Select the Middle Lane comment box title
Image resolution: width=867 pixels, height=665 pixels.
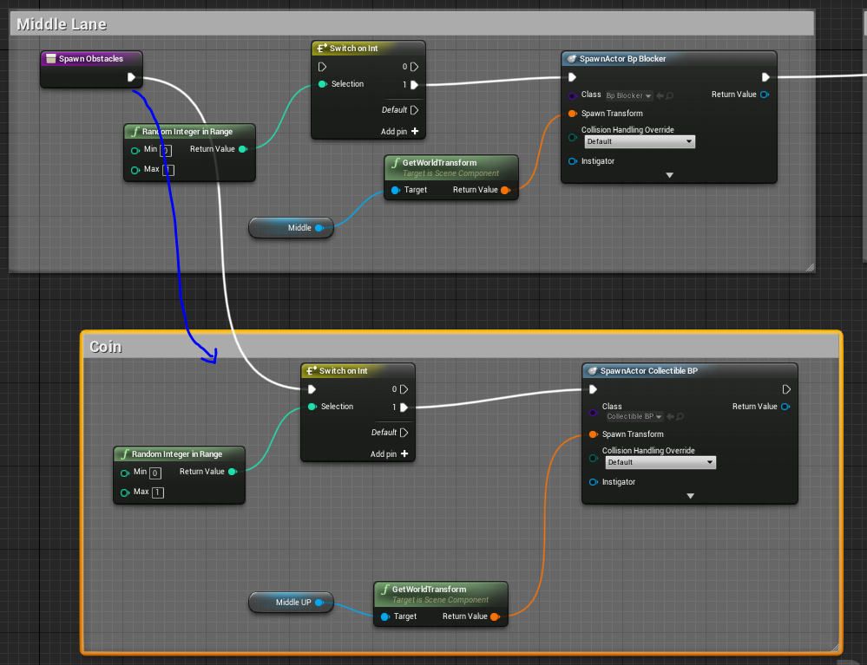[62, 25]
